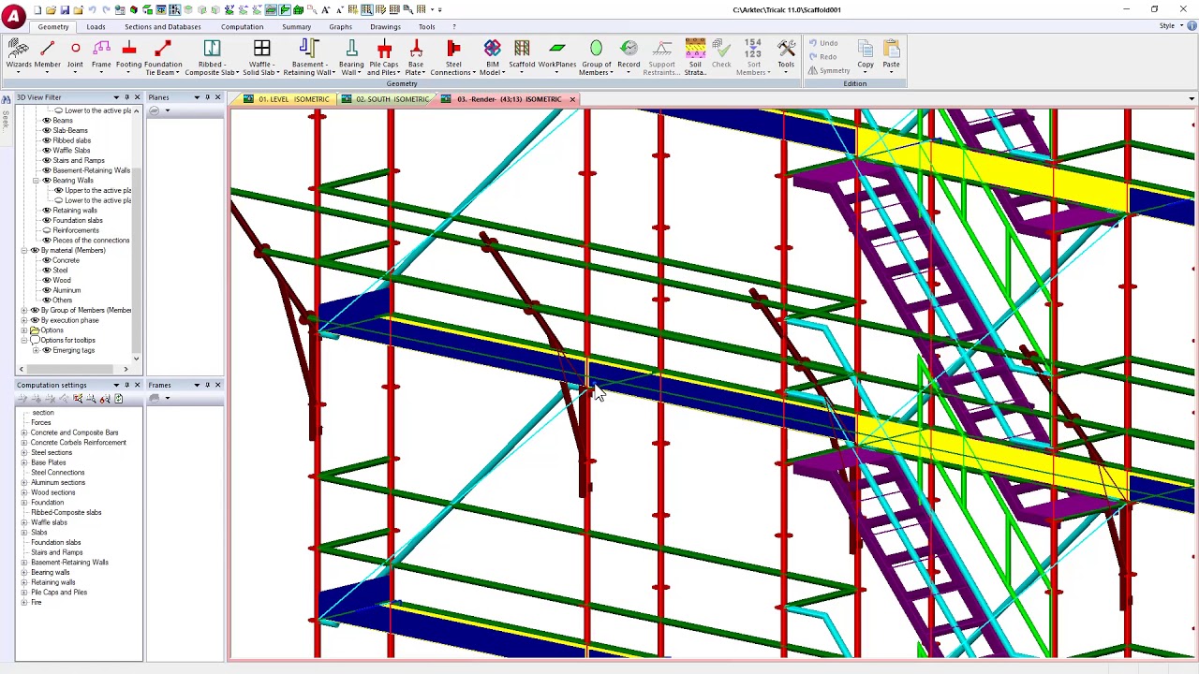Open the Wizards tool in the ribbon

pyautogui.click(x=19, y=55)
